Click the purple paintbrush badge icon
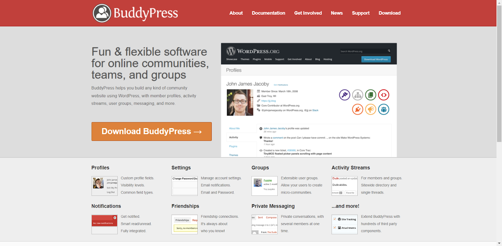This screenshot has width=502, height=246. click(x=344, y=95)
